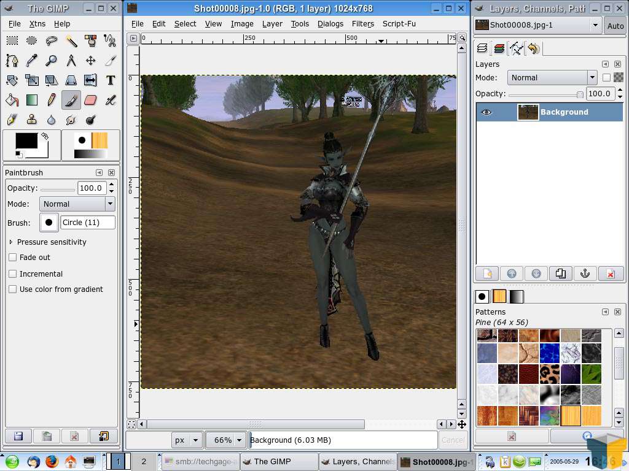Select the Scale tool
The height and width of the screenshot is (471, 629).
point(32,80)
